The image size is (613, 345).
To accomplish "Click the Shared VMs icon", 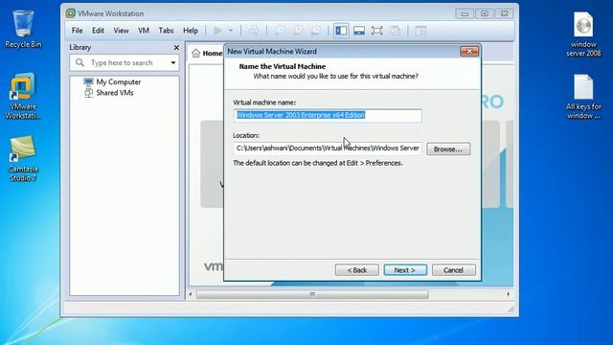I will click(89, 93).
